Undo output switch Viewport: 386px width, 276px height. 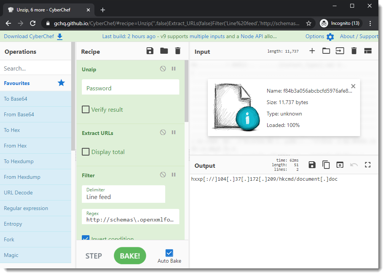[x=354, y=165]
